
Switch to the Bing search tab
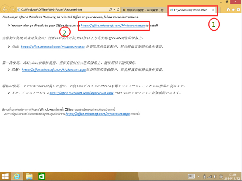144,10
